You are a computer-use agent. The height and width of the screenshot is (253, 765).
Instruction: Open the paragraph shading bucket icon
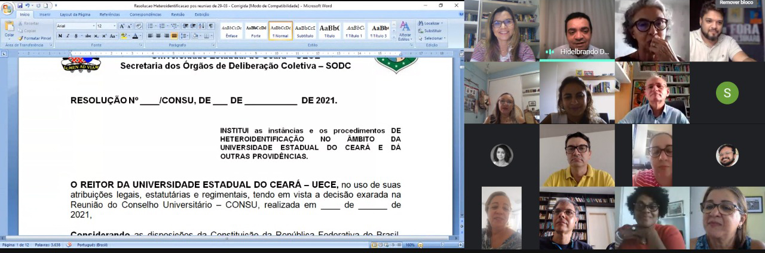(x=195, y=36)
